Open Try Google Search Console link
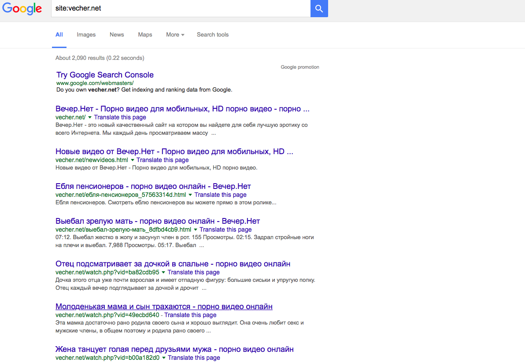 click(x=105, y=75)
